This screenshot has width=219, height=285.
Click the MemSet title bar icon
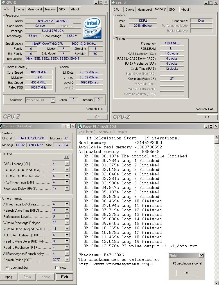[1, 126]
